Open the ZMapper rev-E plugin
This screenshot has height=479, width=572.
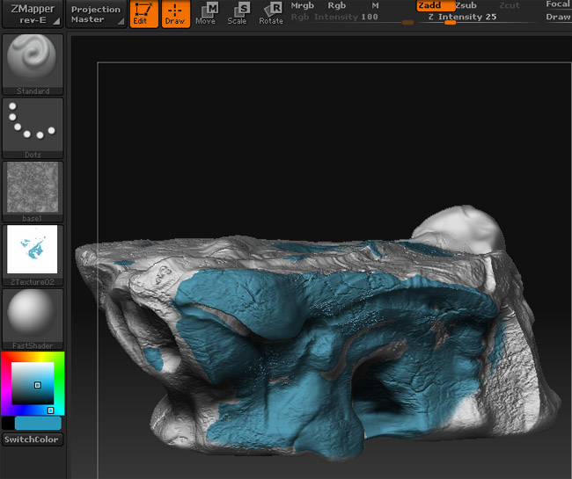(33, 14)
